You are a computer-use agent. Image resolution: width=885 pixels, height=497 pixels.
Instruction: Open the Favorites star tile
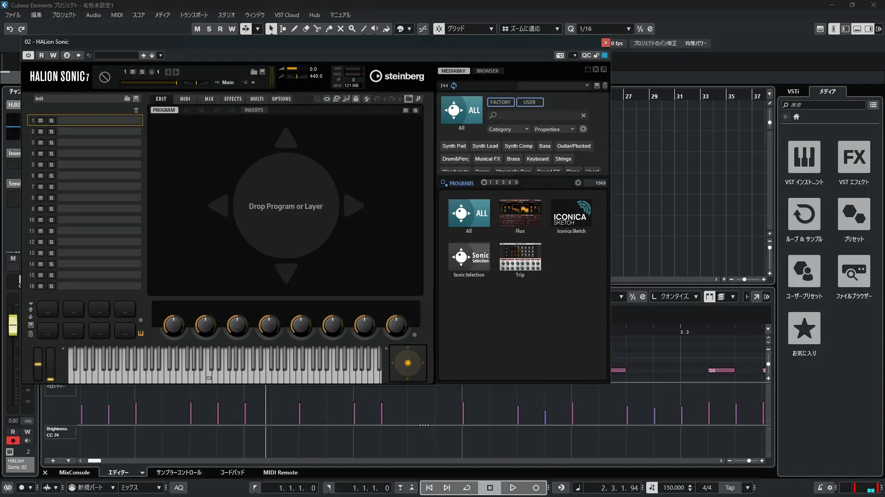click(804, 329)
